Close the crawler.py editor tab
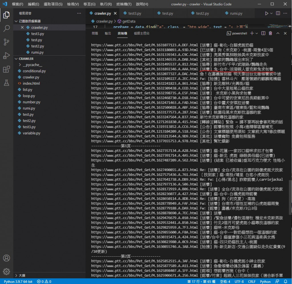This screenshot has height=284, width=292. point(115,13)
